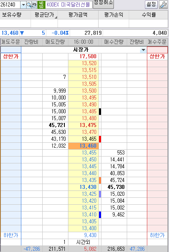Viewport: 169px width, 252px height.
Task: Select the 9,430 lower limit price
Action: [83, 235]
